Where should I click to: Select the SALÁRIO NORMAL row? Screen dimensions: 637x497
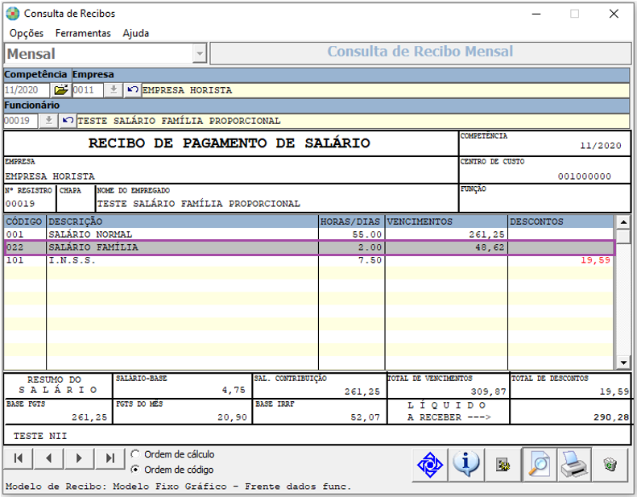(x=308, y=234)
